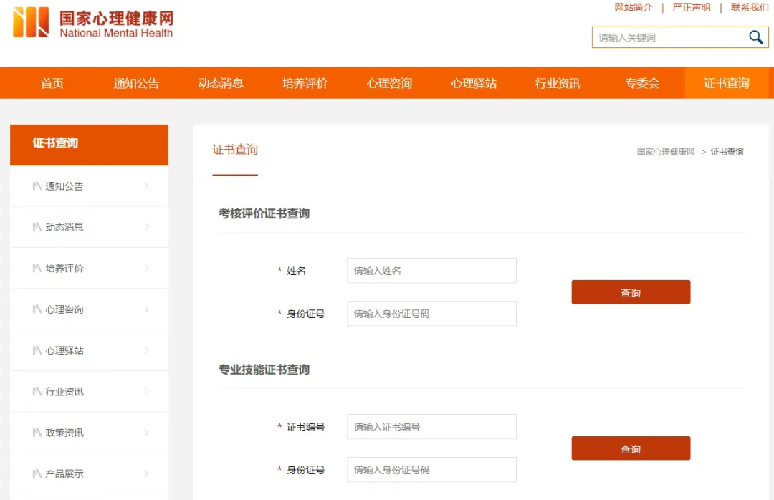Click the icon beside 心理驿站 in sidebar
This screenshot has width=774, height=500.
pyautogui.click(x=37, y=350)
